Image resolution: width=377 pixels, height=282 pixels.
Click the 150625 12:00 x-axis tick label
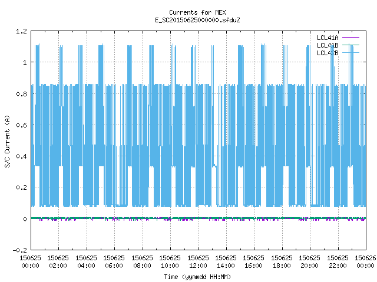pyautogui.click(x=198, y=262)
